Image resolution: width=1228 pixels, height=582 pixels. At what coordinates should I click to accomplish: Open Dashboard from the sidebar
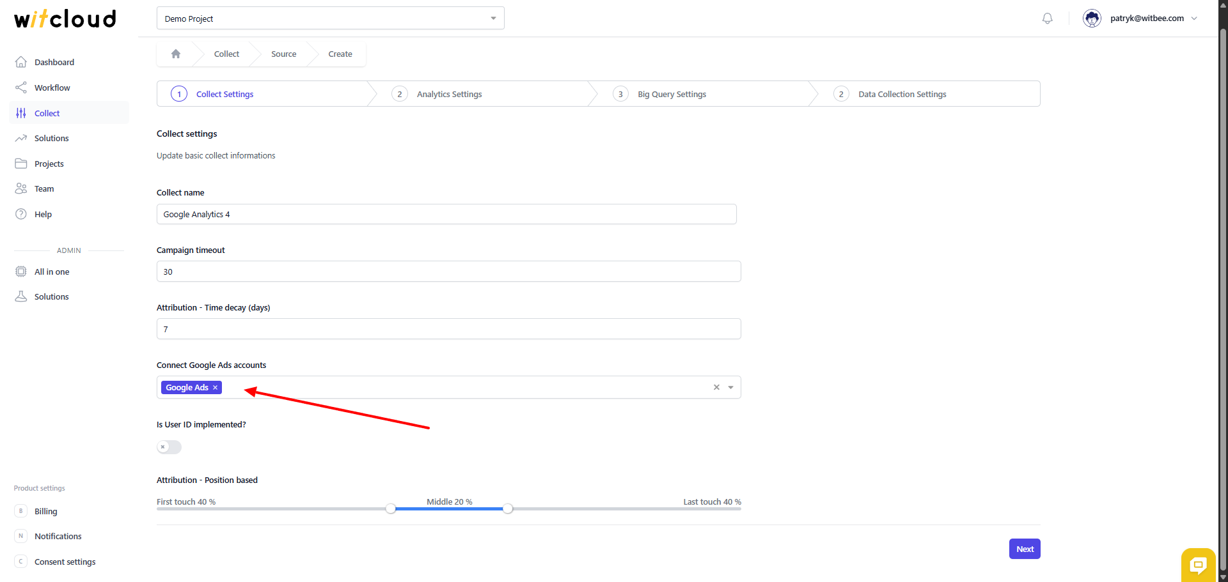pyautogui.click(x=54, y=62)
